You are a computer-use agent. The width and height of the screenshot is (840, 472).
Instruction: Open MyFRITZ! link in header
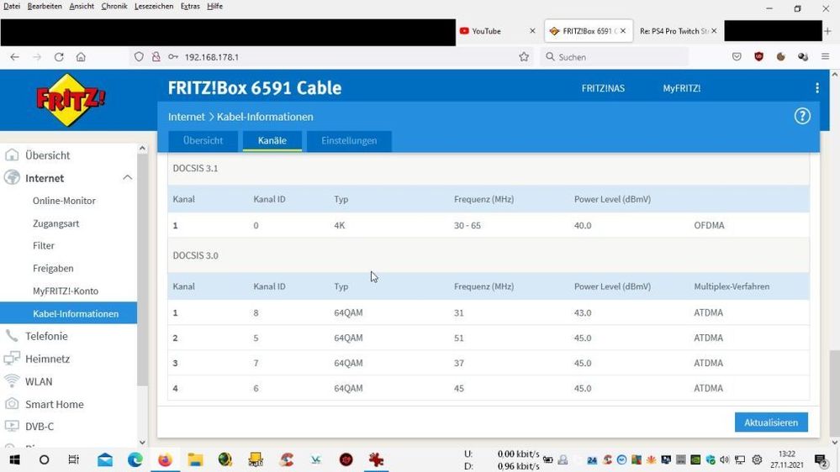pos(681,88)
